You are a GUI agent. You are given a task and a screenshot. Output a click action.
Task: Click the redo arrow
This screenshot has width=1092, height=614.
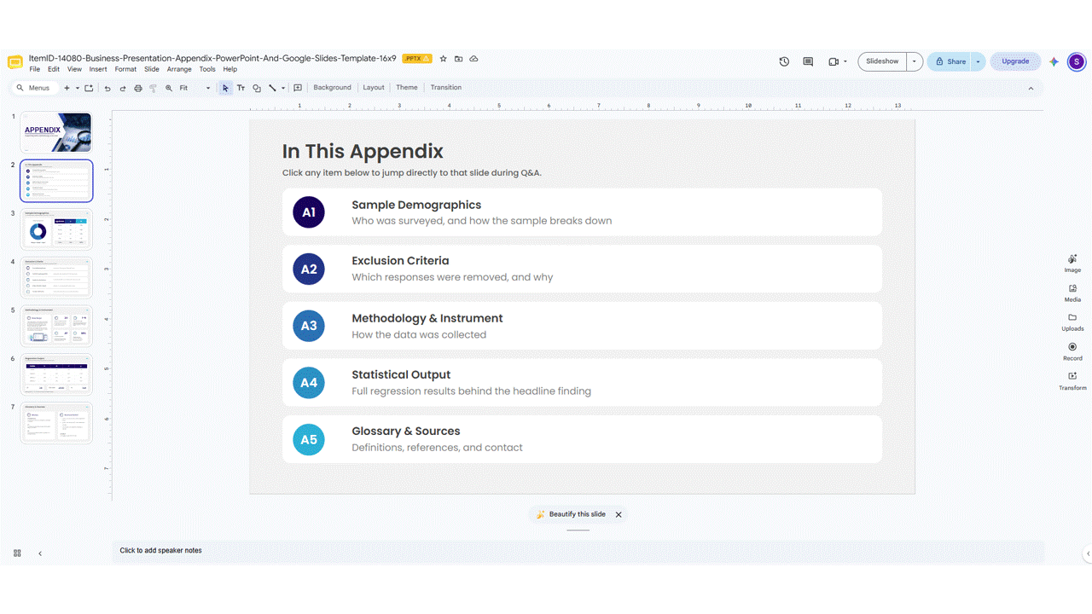point(123,88)
